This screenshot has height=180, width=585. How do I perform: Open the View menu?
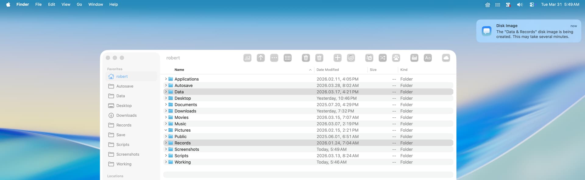tap(66, 5)
